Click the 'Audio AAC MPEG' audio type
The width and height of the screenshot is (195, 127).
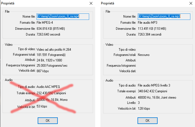48,87
